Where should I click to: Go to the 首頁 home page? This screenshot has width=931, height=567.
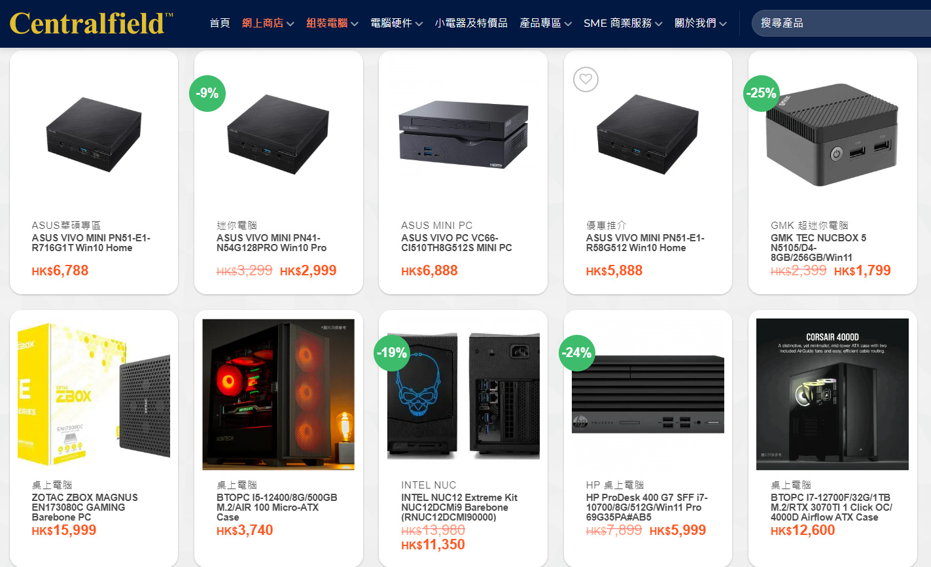[x=220, y=24]
